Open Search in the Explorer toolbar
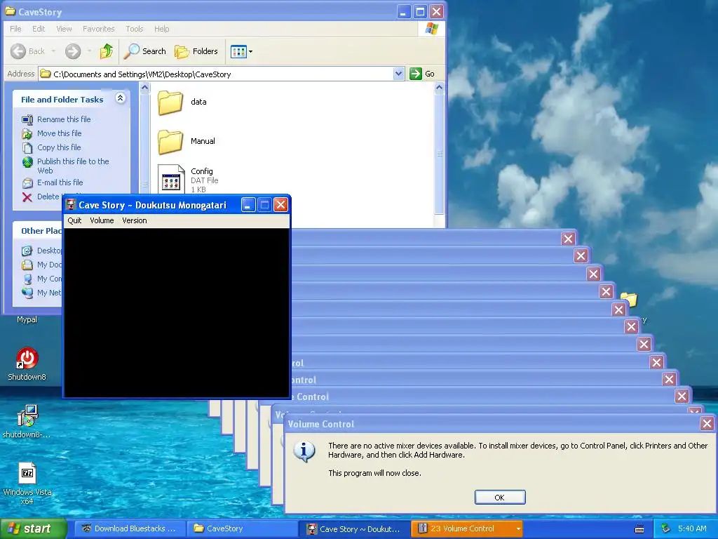 pyautogui.click(x=145, y=51)
